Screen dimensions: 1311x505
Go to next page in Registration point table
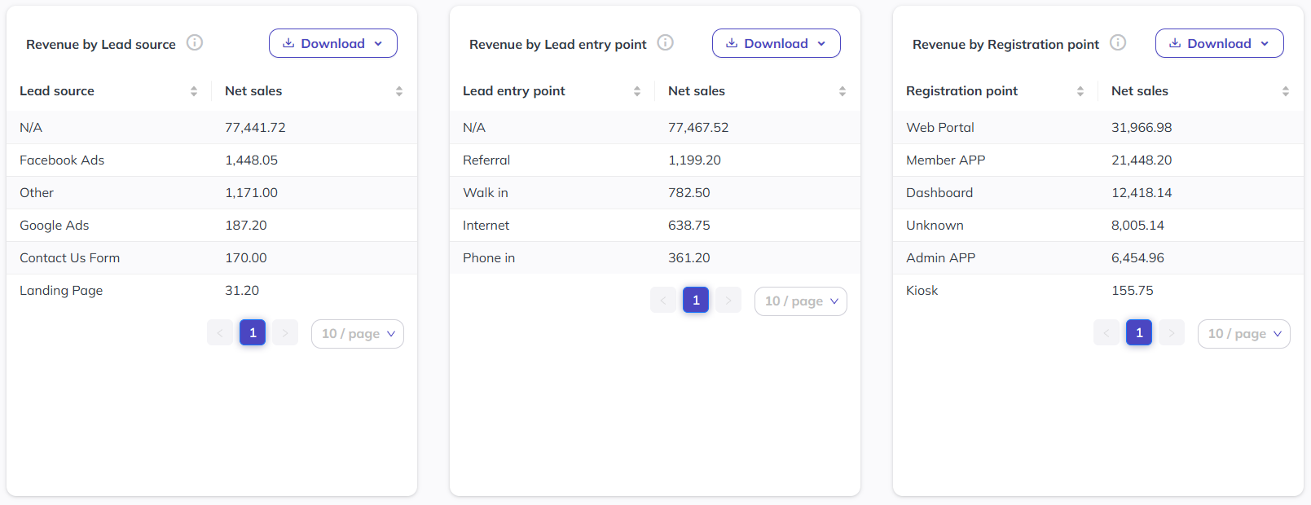pos(1172,332)
